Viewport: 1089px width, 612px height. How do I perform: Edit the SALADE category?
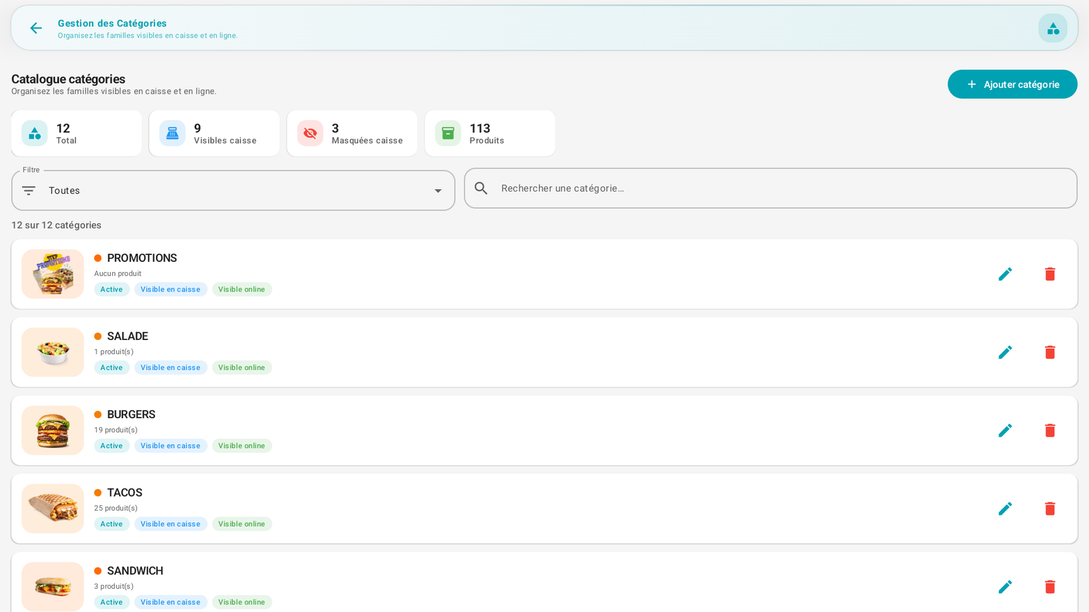[1005, 352]
